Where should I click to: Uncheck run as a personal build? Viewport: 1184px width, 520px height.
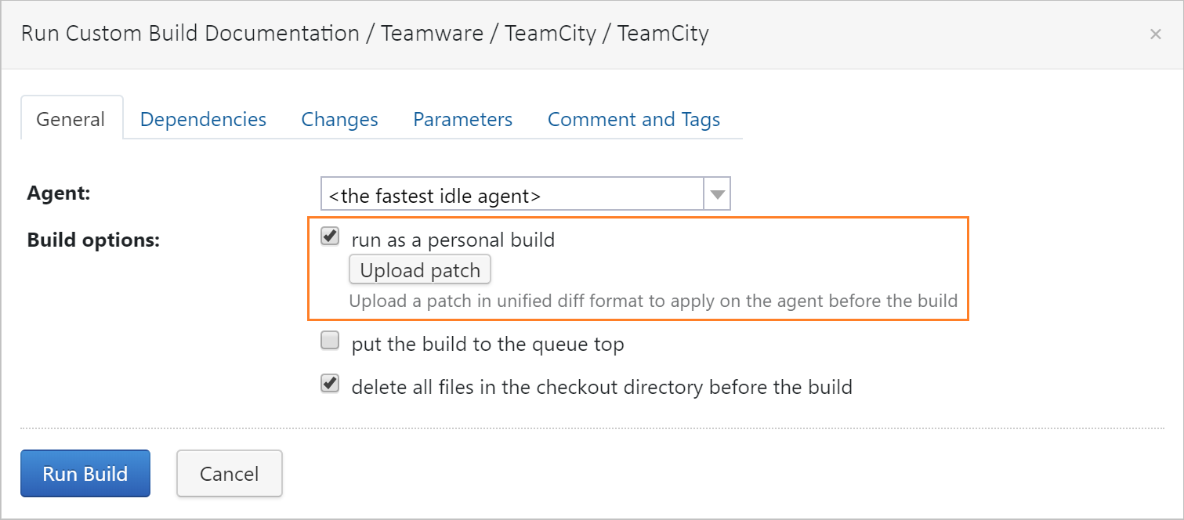(330, 236)
